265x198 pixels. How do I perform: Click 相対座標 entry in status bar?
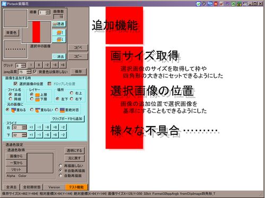(56, 194)
